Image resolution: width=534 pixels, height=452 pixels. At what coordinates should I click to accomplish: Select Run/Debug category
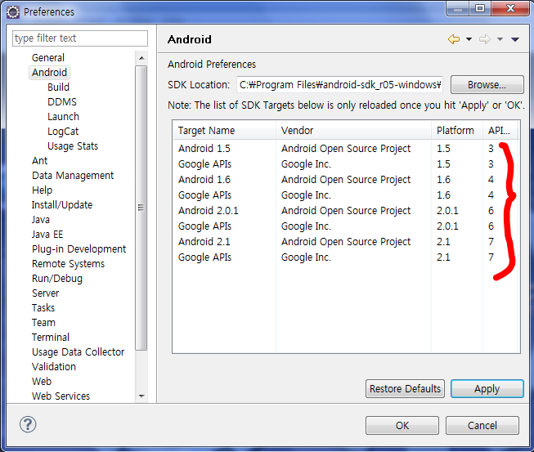coord(57,279)
